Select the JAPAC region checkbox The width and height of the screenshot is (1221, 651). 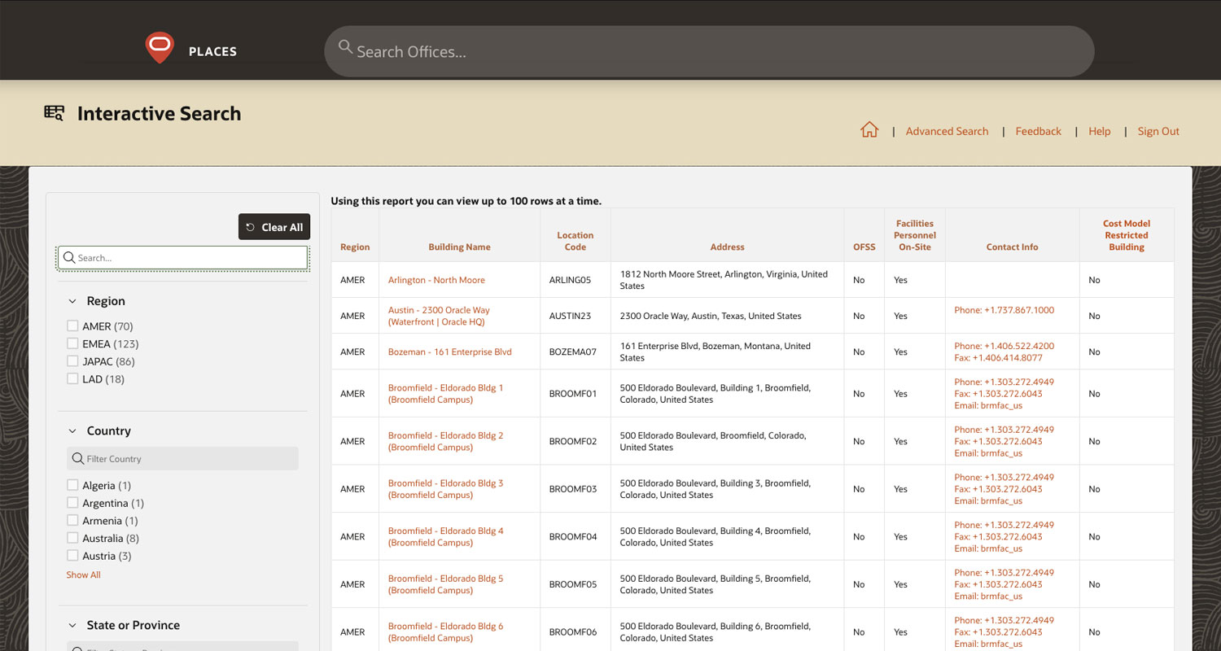click(72, 361)
